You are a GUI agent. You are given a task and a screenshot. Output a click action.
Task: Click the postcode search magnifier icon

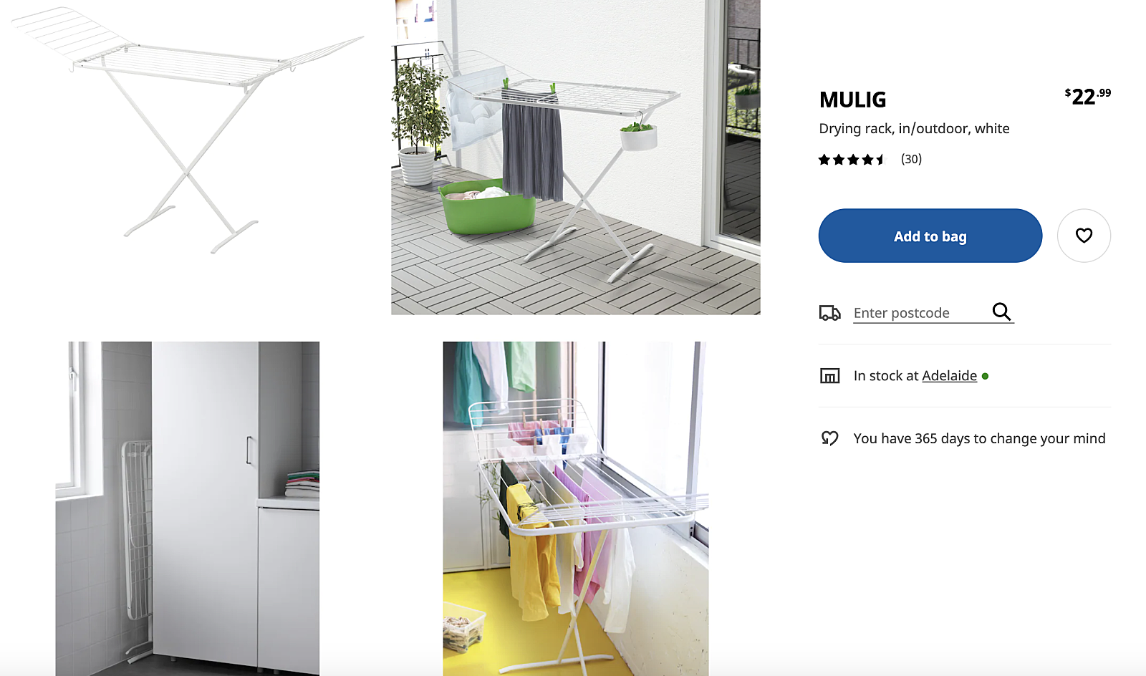pyautogui.click(x=1001, y=312)
